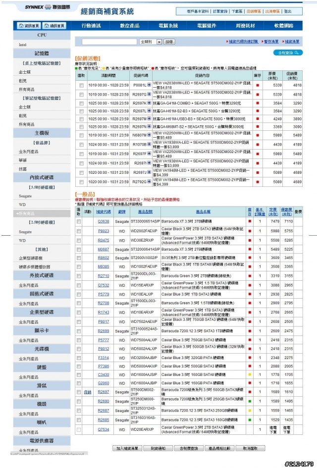
Task: Click plus icon beside promo R2697F
Action: coord(149,154)
